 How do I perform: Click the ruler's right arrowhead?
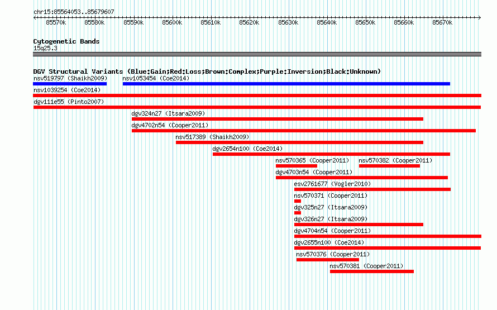(x=480, y=18)
